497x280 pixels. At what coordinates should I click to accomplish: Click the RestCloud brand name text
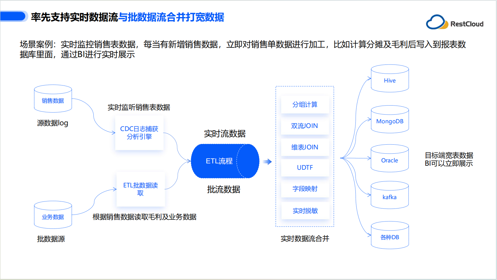467,24
